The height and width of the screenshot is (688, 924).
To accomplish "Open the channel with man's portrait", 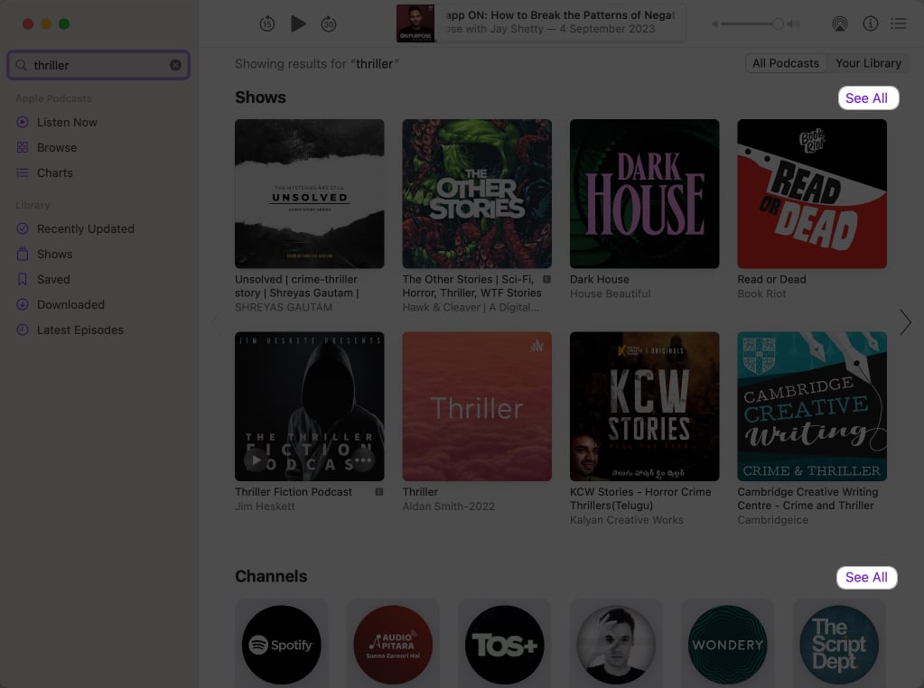I will (x=616, y=645).
